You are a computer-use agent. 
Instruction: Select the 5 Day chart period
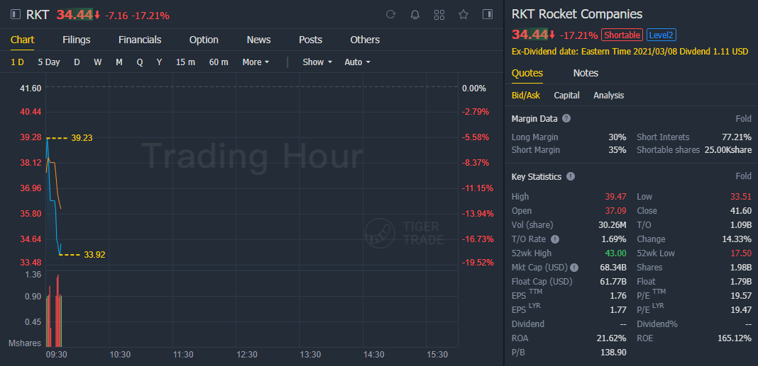click(49, 62)
